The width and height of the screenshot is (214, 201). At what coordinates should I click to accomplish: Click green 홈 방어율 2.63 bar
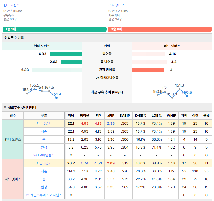pyautogui.click(x=71, y=62)
